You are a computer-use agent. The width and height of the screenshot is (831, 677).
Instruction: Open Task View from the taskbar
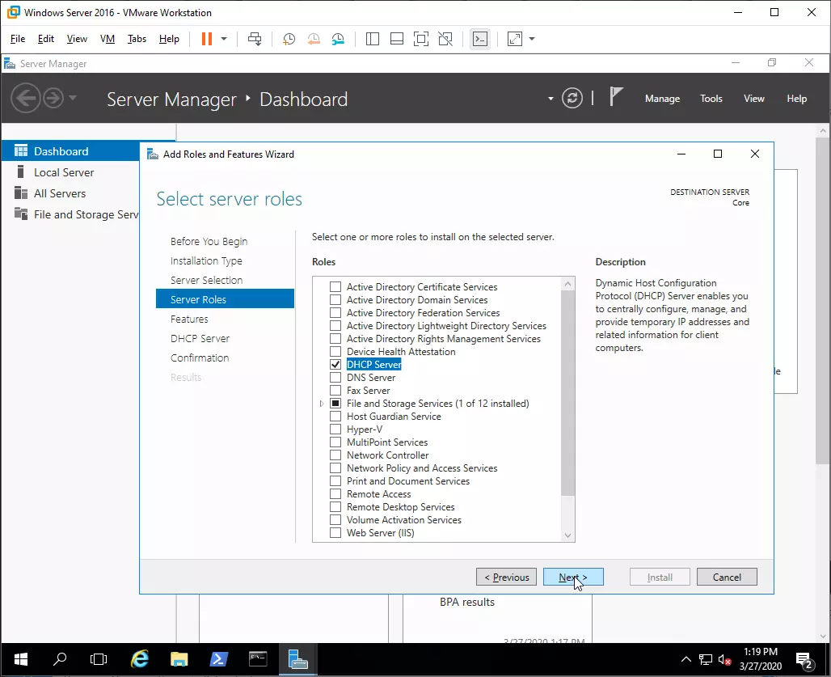tap(99, 659)
